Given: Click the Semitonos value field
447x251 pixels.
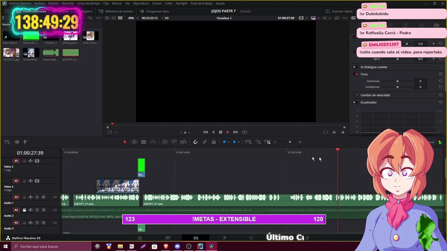Looking at the screenshot, I should (x=420, y=81).
